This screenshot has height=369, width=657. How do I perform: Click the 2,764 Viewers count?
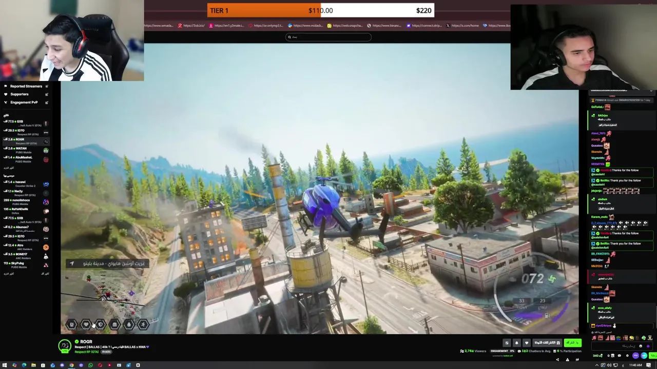473,351
